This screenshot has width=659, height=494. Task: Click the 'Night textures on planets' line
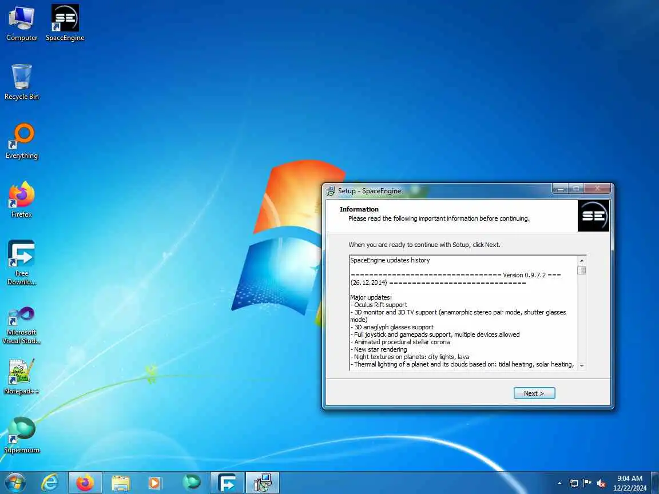(410, 357)
